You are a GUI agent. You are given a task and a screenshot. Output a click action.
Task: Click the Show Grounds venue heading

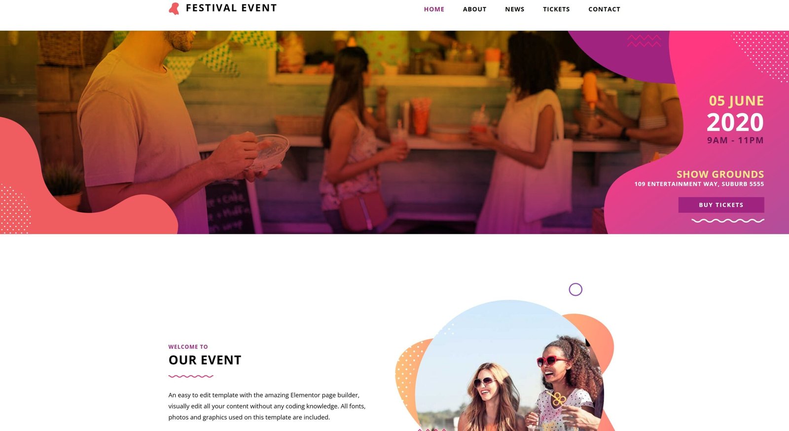point(720,174)
